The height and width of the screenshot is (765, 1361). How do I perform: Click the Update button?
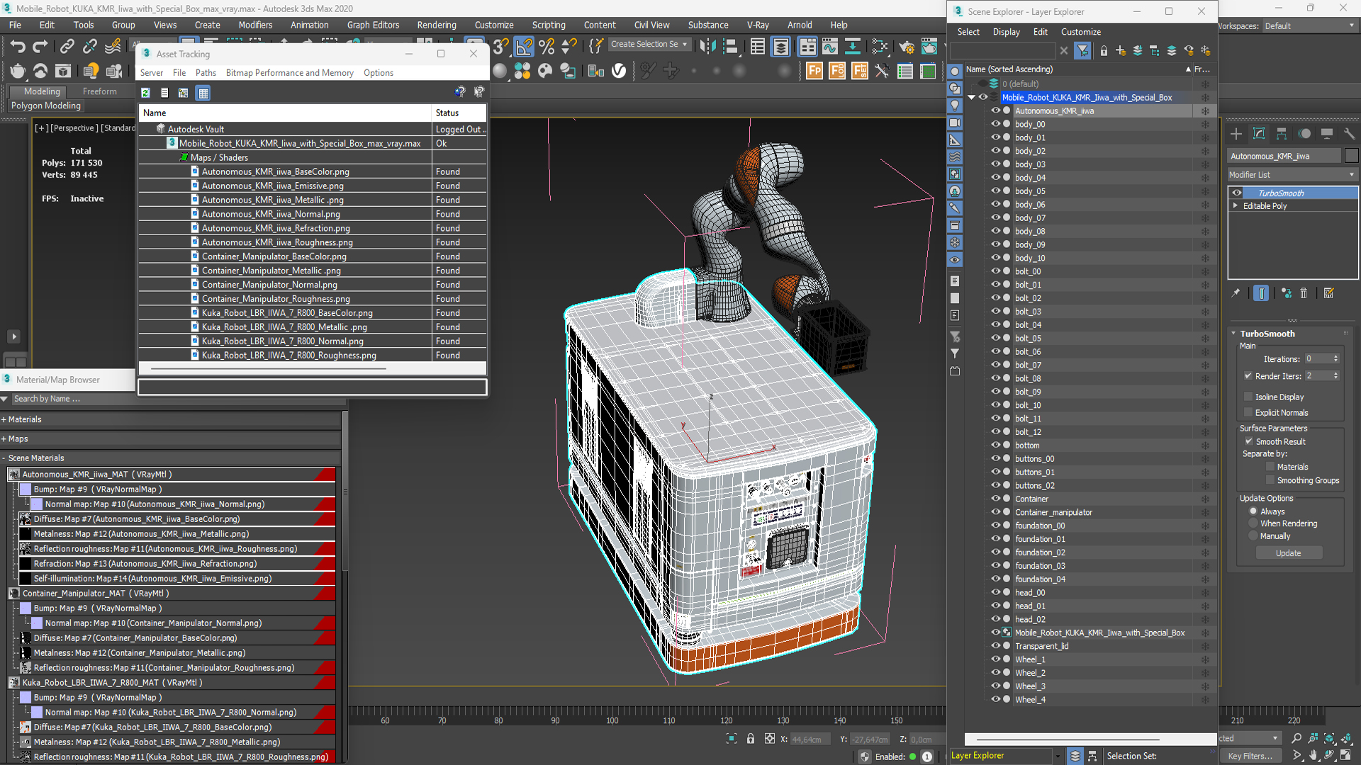point(1288,553)
